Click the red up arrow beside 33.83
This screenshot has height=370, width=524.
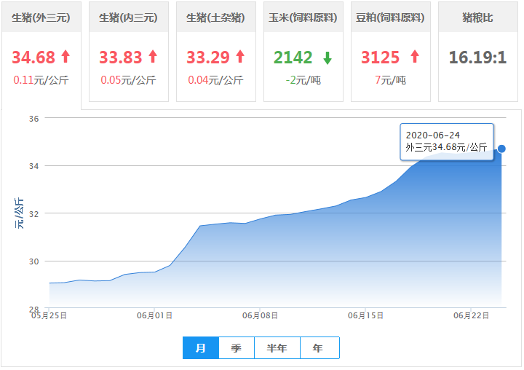click(153, 57)
